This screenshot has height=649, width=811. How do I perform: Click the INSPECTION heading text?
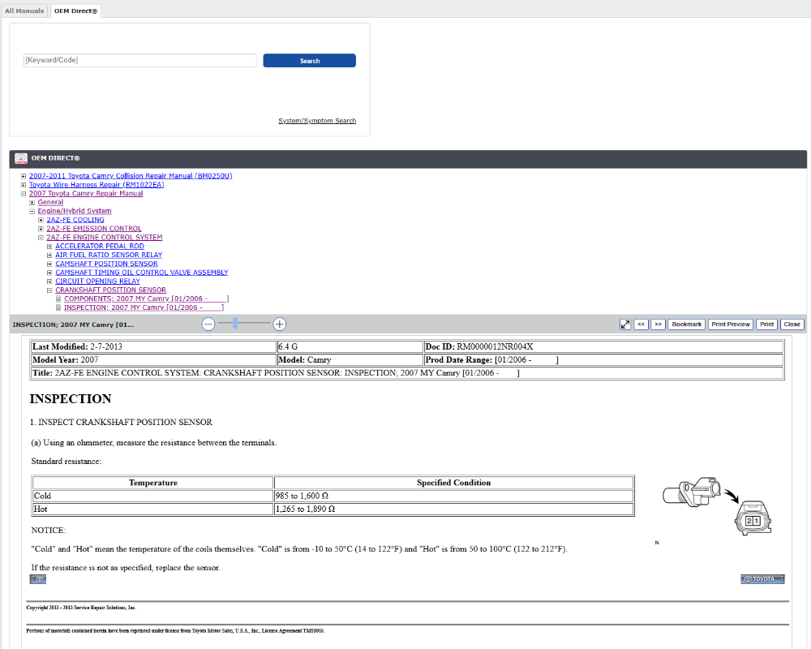coord(71,399)
